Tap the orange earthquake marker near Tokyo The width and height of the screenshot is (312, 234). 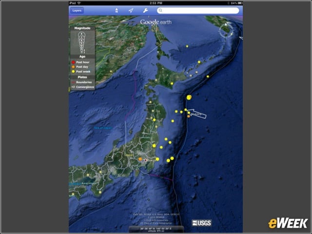[140, 159]
